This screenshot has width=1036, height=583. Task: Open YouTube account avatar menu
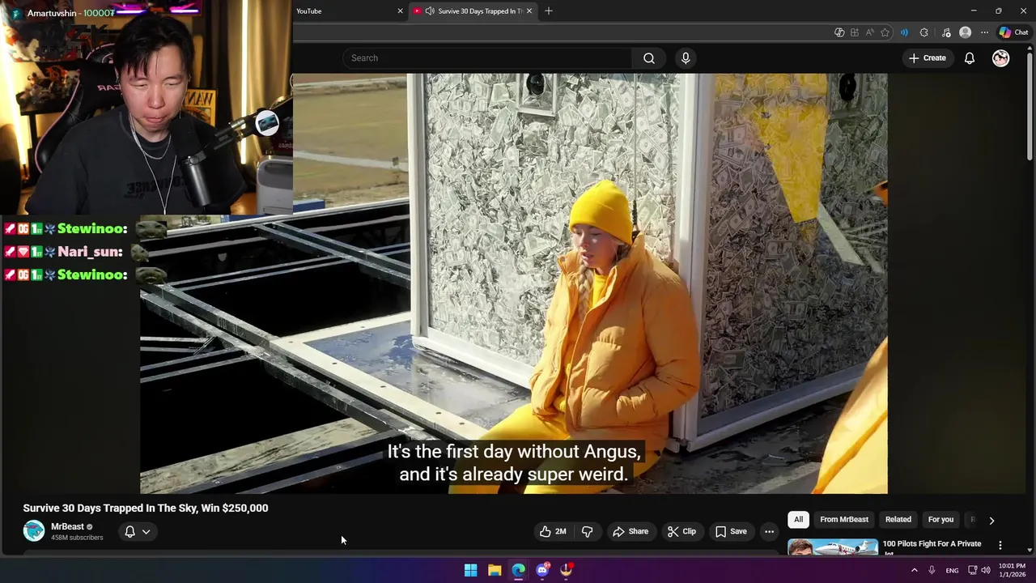(x=1001, y=58)
